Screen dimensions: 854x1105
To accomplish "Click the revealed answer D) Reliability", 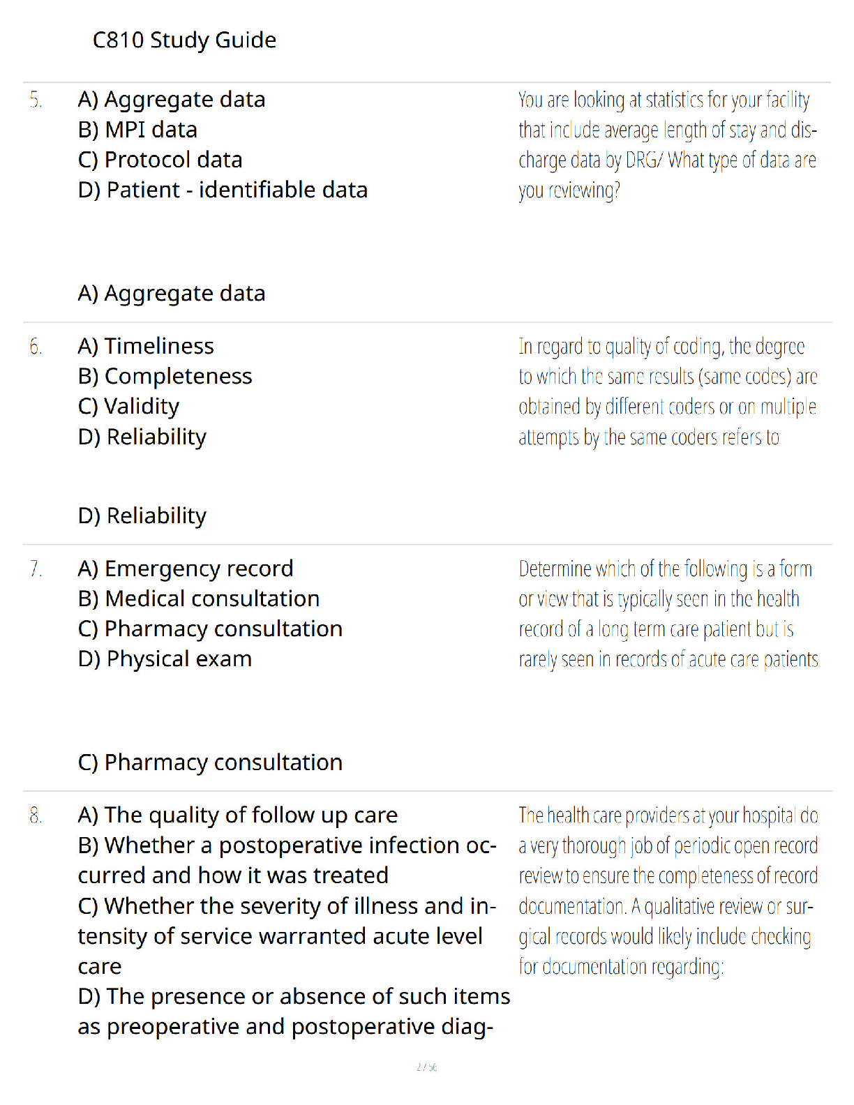I will [x=142, y=516].
